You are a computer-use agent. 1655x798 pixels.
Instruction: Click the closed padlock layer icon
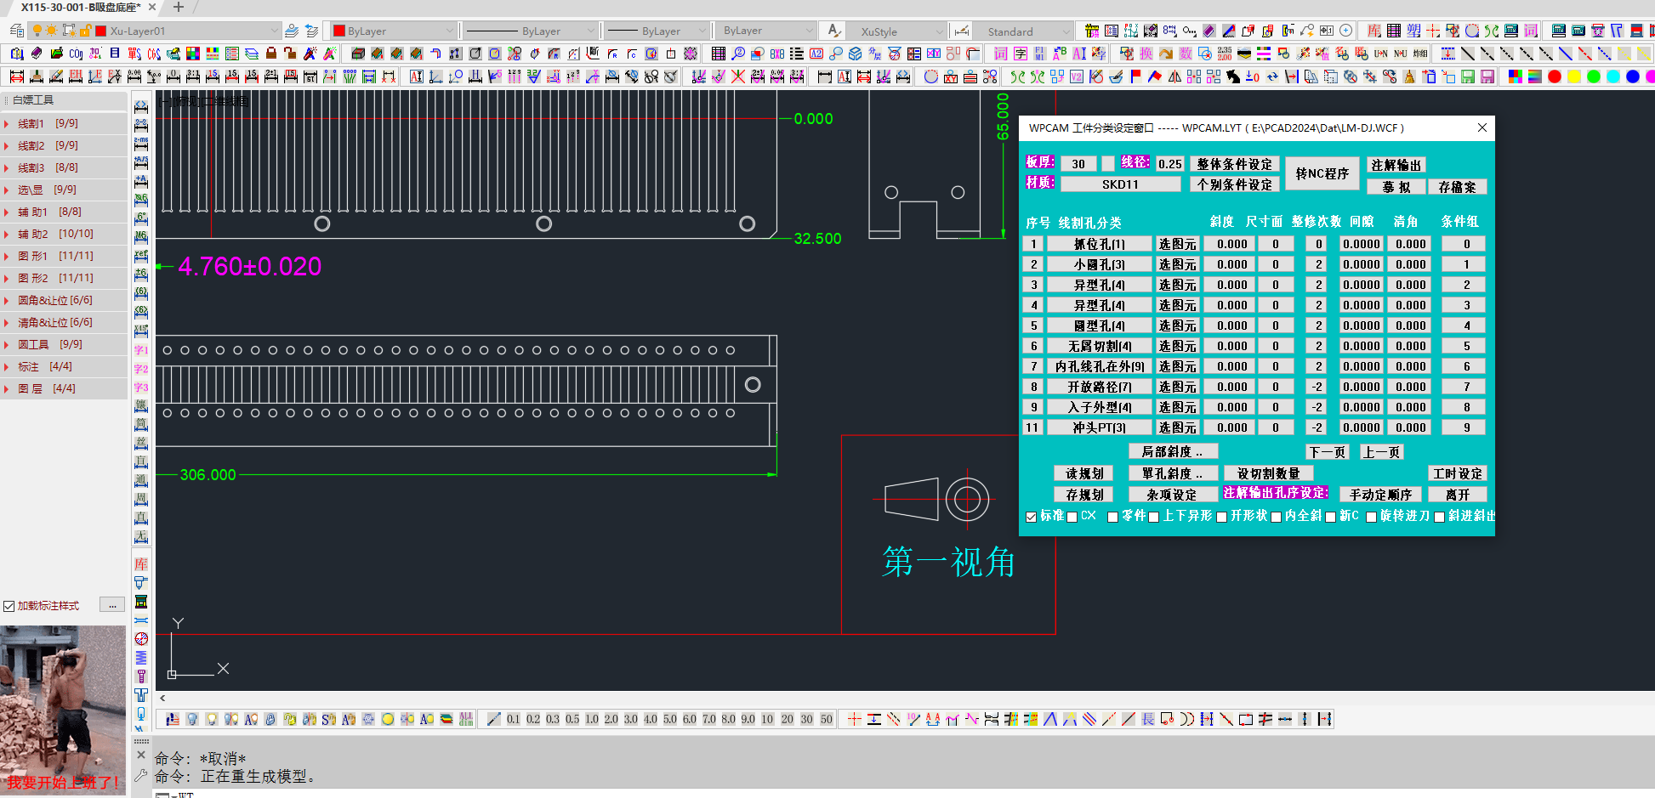coord(271,54)
